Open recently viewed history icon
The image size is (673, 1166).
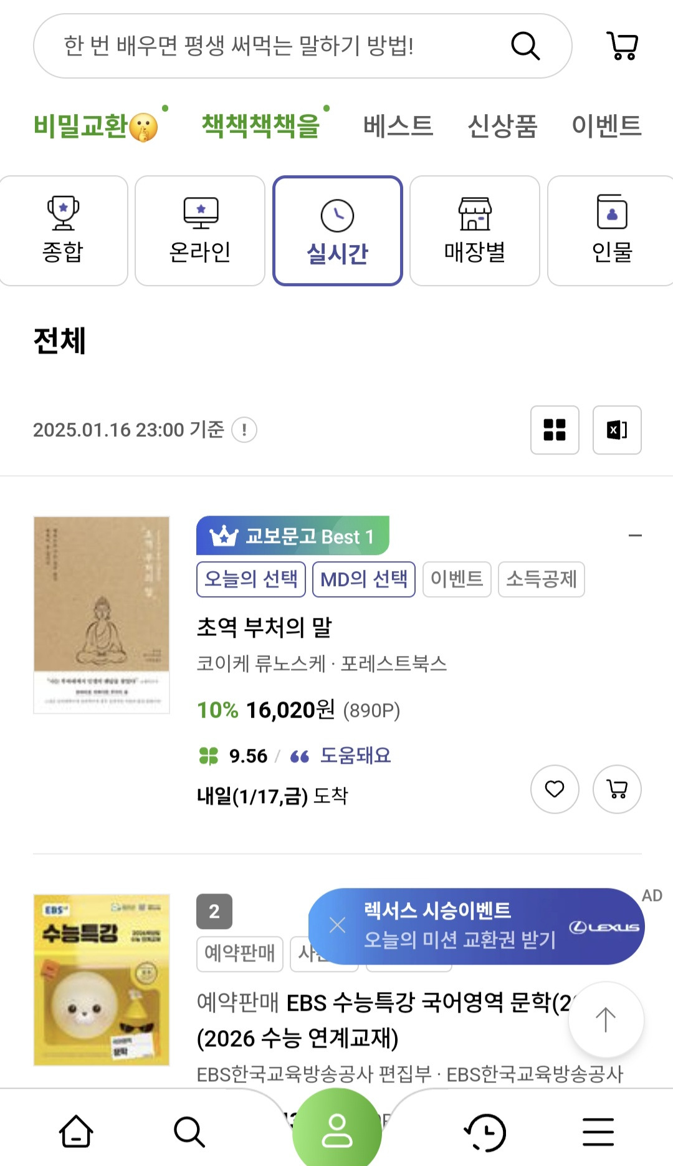(x=485, y=1131)
